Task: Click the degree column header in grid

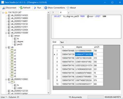Action: coord(84,47)
